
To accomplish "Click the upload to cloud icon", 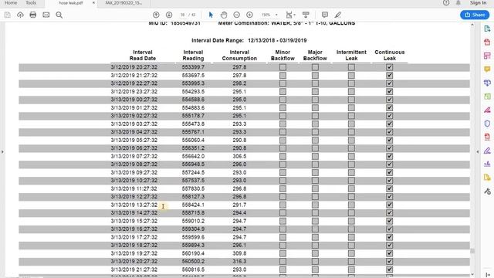I will 20,15.
